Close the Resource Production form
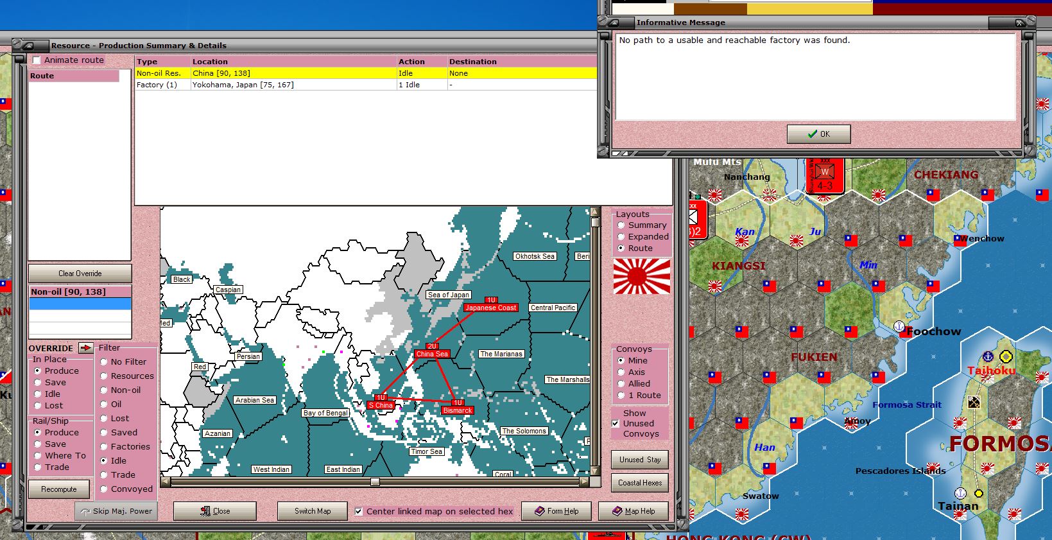The image size is (1052, 540). click(215, 511)
